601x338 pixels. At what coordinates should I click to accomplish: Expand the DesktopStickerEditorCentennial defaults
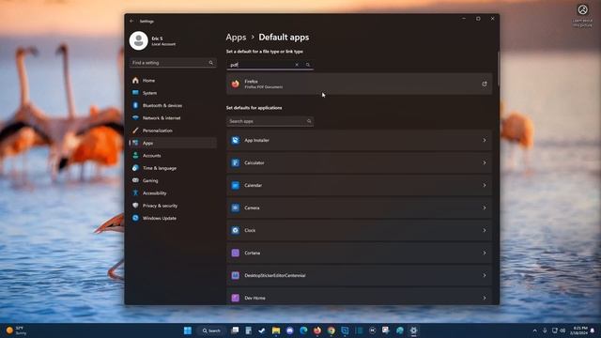(x=485, y=275)
